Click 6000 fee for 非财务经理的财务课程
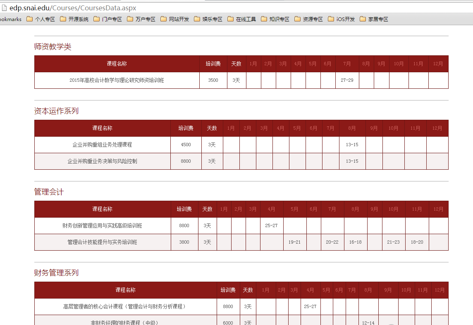 (x=228, y=323)
